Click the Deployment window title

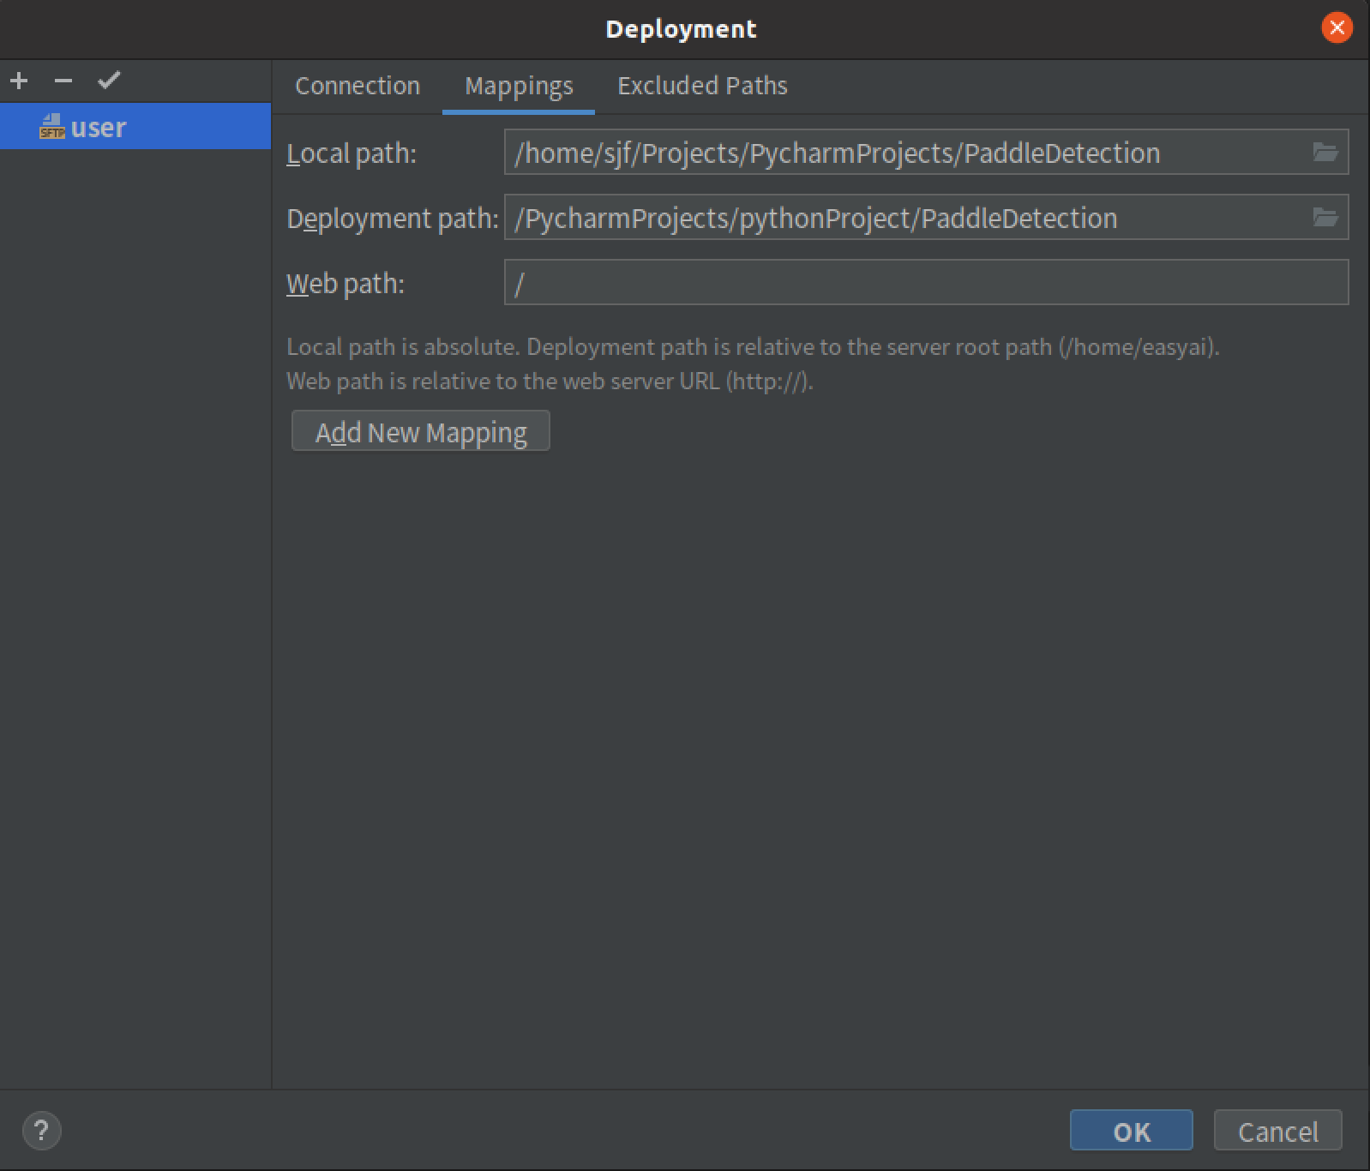681,28
